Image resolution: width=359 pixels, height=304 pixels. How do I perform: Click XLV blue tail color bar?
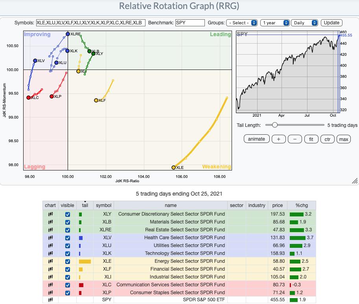[81, 238]
